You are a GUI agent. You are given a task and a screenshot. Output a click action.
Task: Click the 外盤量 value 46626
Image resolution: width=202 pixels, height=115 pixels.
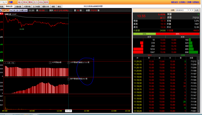pos(196,31)
